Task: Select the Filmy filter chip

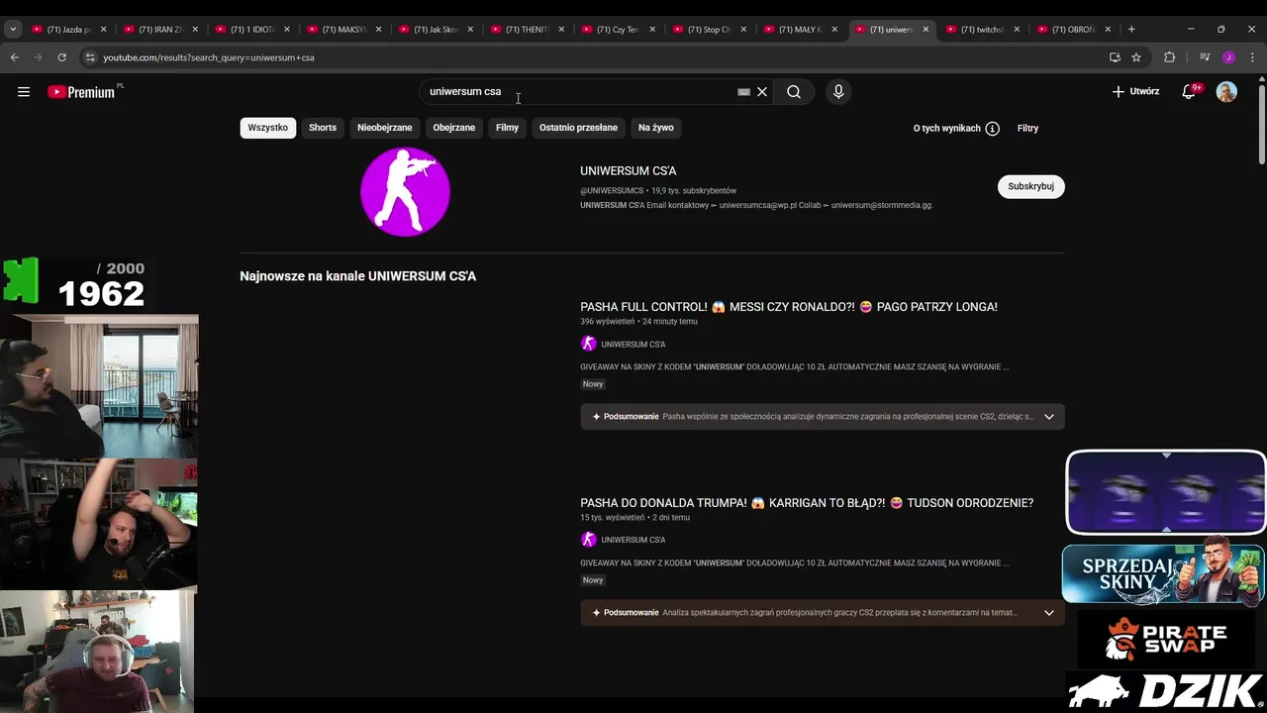Action: pos(507,128)
